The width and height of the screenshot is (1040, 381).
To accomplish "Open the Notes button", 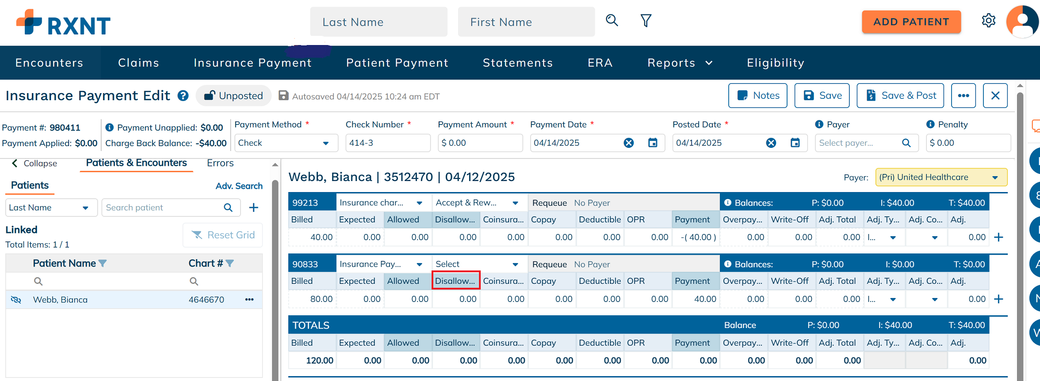I will click(758, 95).
